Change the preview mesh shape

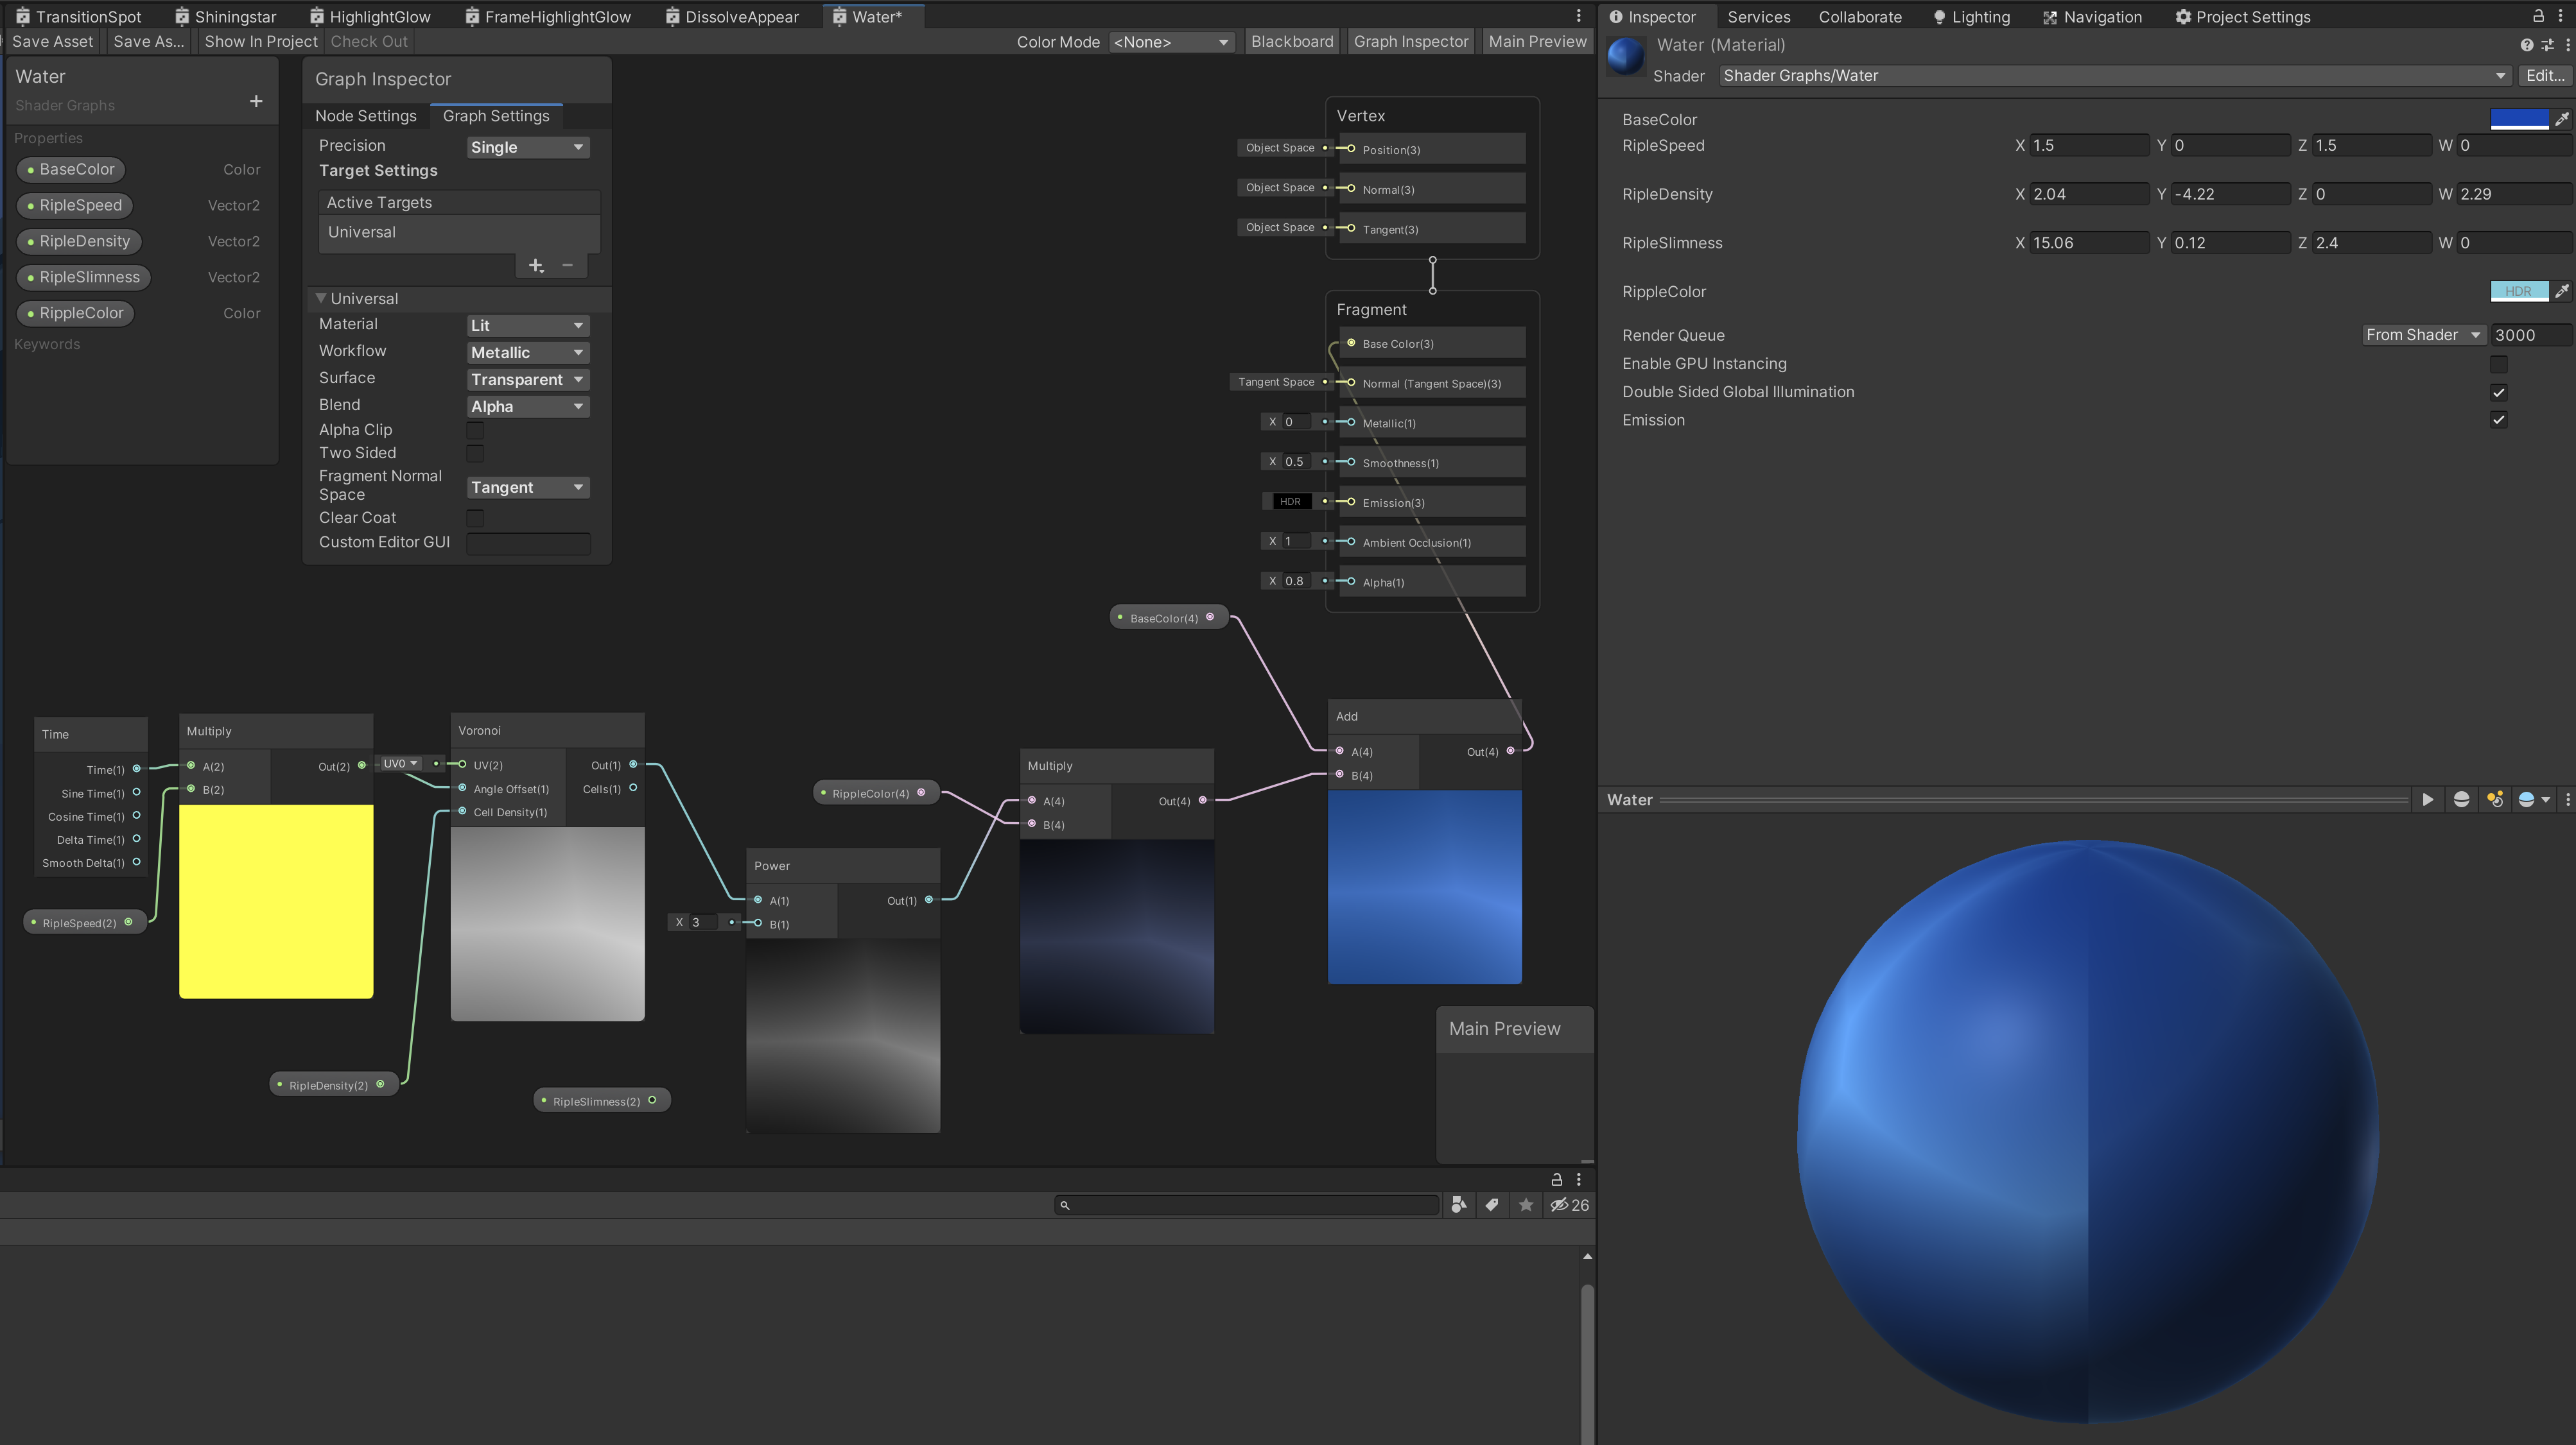pyautogui.click(x=2461, y=799)
